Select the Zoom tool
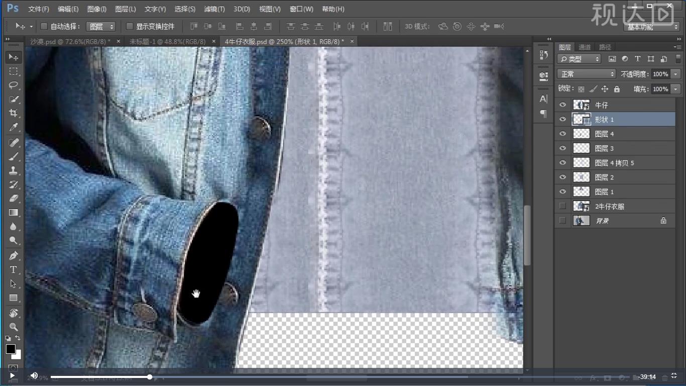 (14, 327)
